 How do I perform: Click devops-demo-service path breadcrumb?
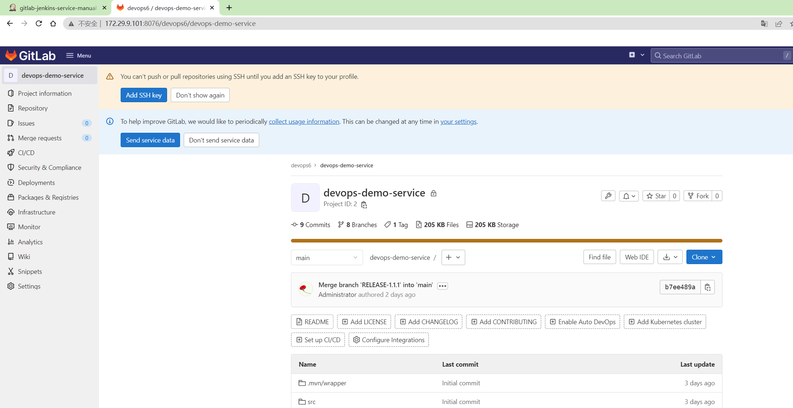point(400,257)
